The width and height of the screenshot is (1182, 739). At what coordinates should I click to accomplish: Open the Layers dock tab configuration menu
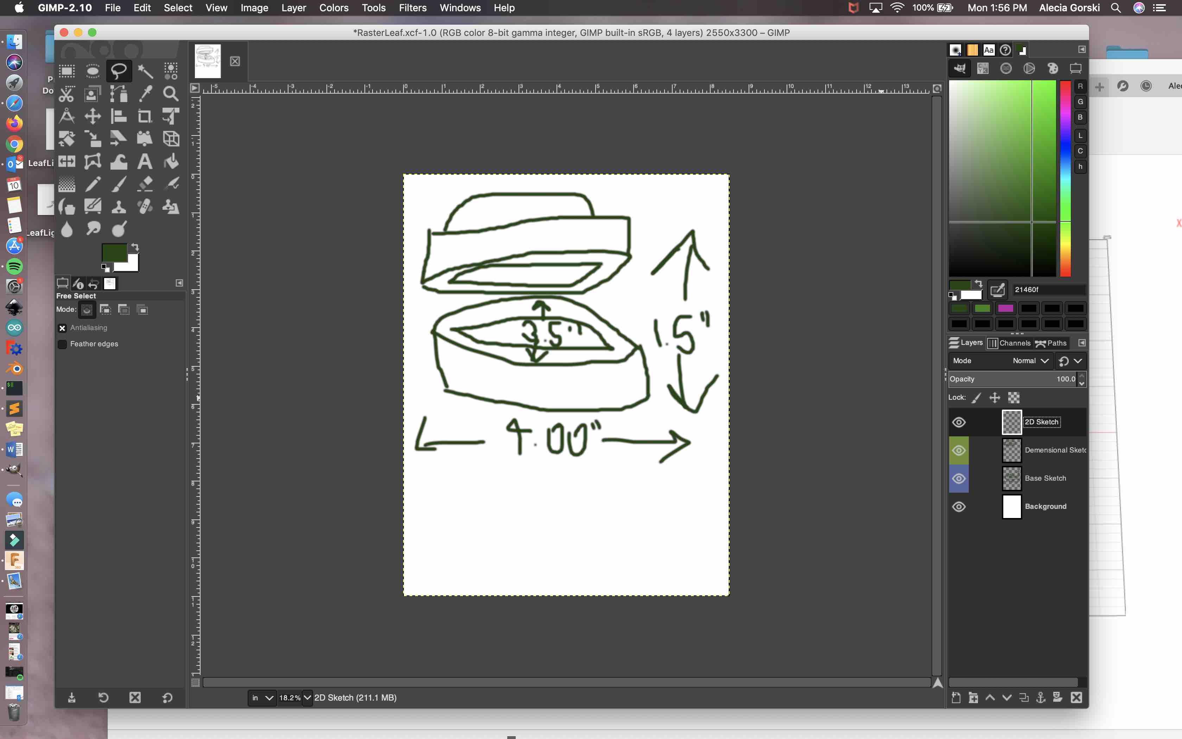[1082, 343]
